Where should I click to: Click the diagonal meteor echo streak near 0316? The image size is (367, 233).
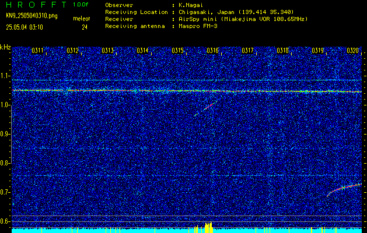[205, 108]
